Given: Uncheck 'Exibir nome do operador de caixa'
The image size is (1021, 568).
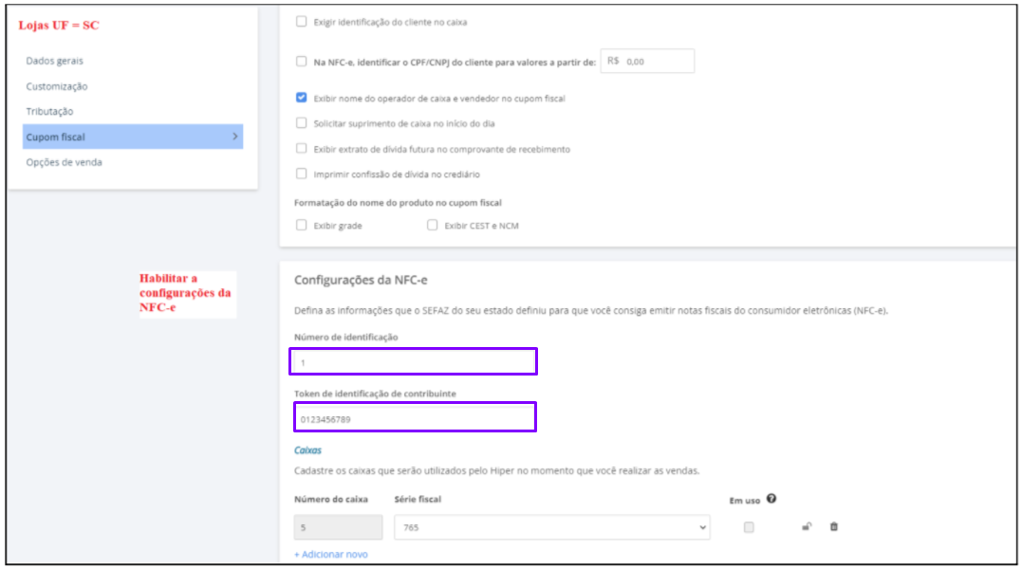Looking at the screenshot, I should coord(302,98).
